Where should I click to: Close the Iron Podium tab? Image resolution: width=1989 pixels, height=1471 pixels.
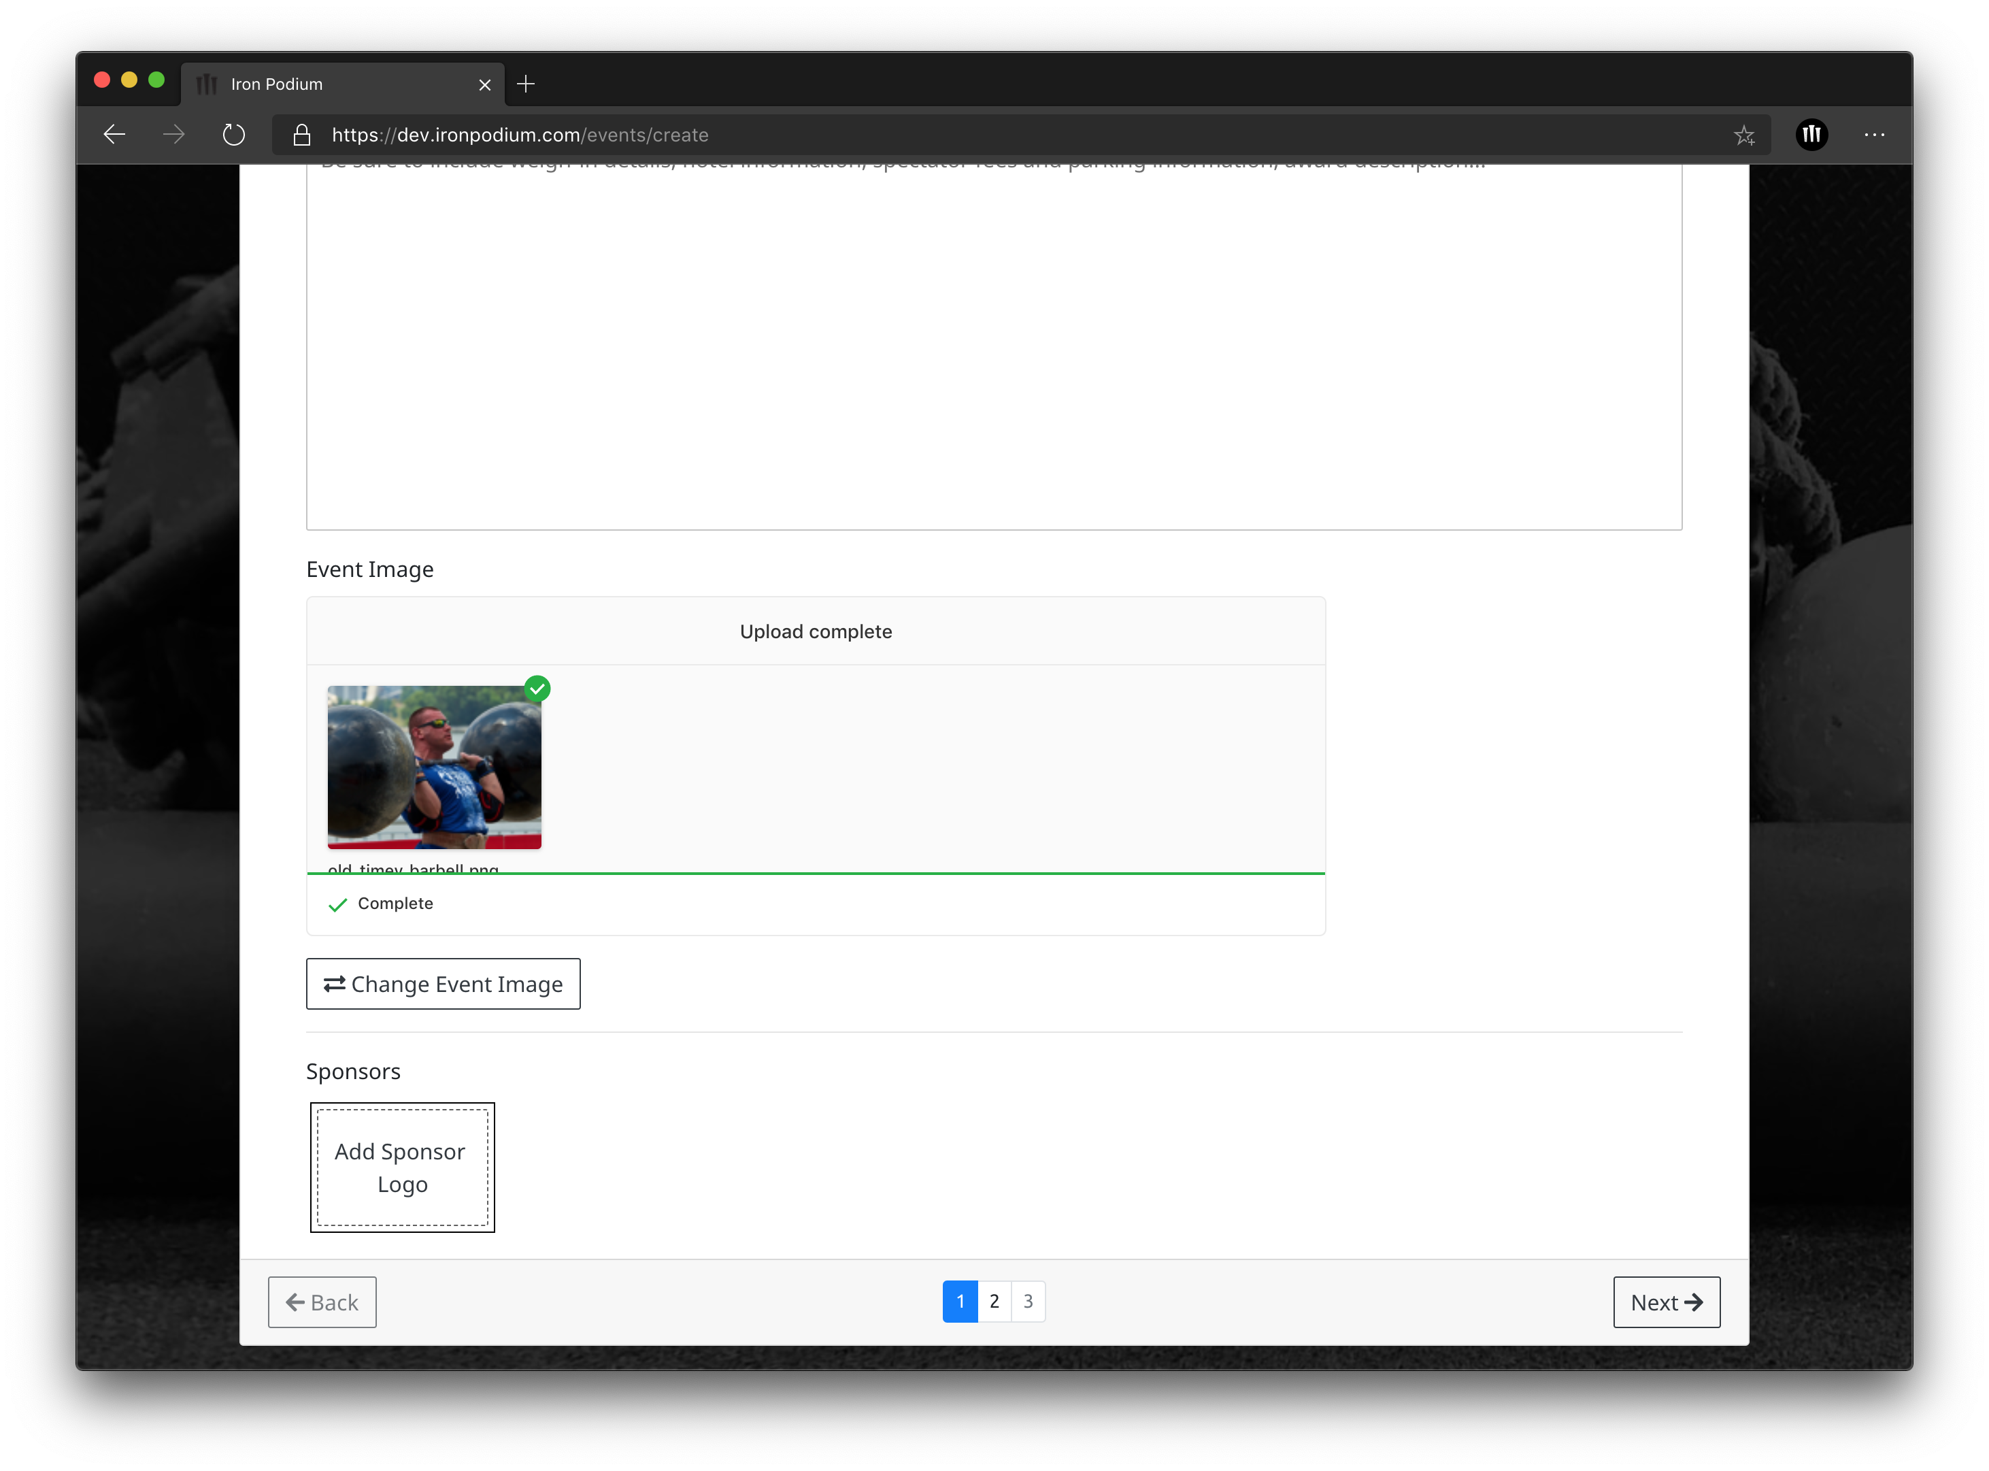click(485, 84)
